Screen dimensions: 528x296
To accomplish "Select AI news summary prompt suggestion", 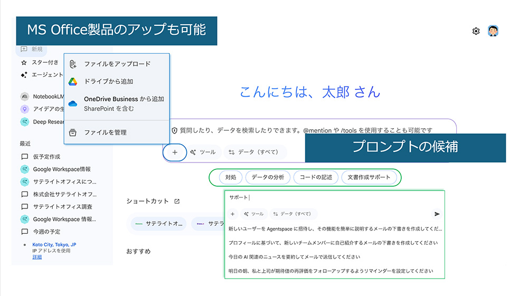I will coord(294,257).
